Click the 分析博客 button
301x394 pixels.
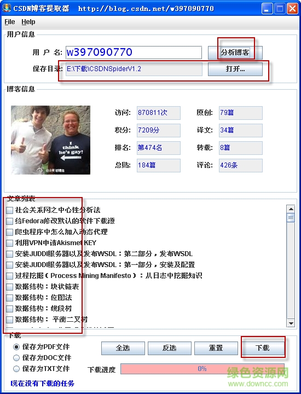235,53
